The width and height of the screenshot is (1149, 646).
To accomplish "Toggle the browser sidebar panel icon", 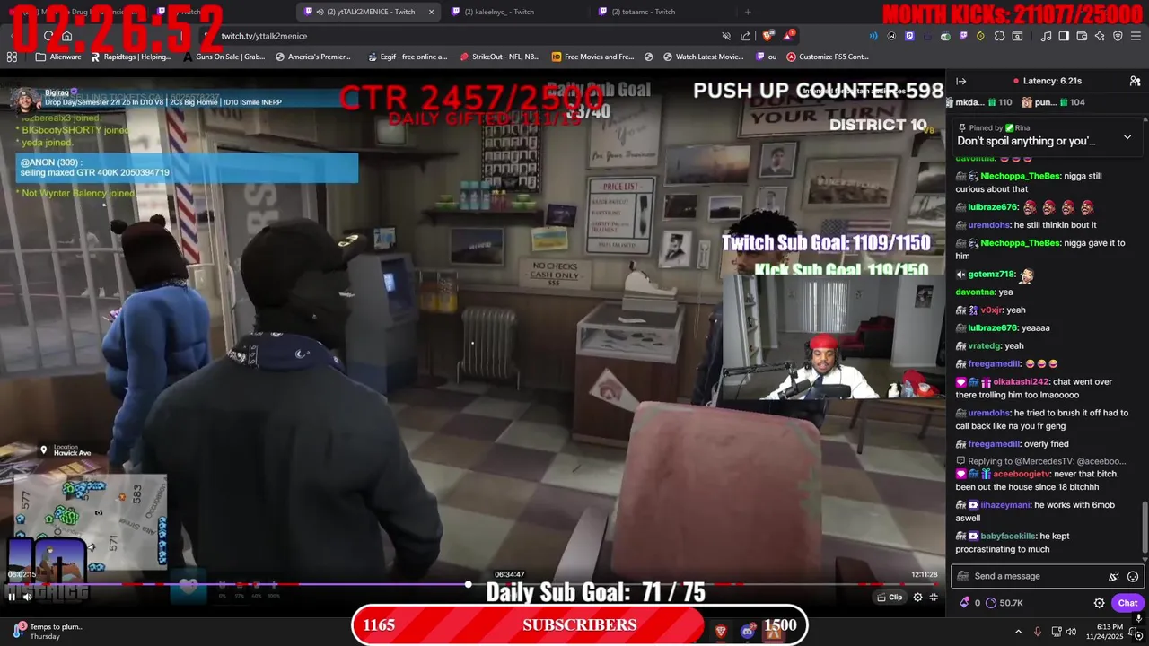I will click(x=1064, y=36).
